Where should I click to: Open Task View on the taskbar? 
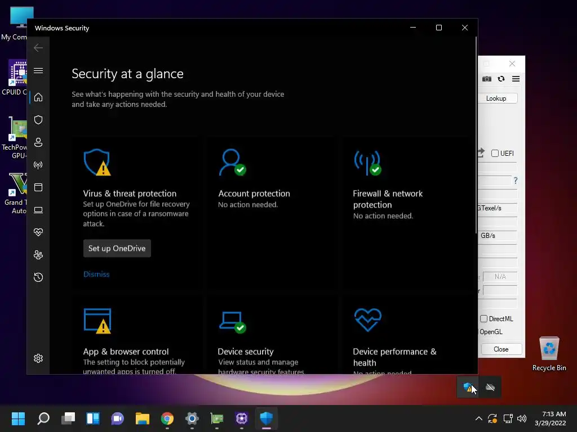click(x=68, y=418)
